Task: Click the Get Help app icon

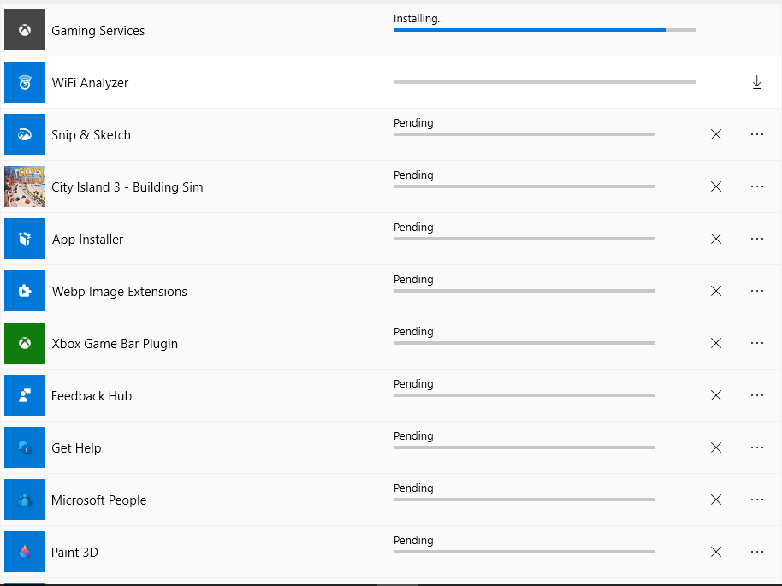Action: coord(25,447)
